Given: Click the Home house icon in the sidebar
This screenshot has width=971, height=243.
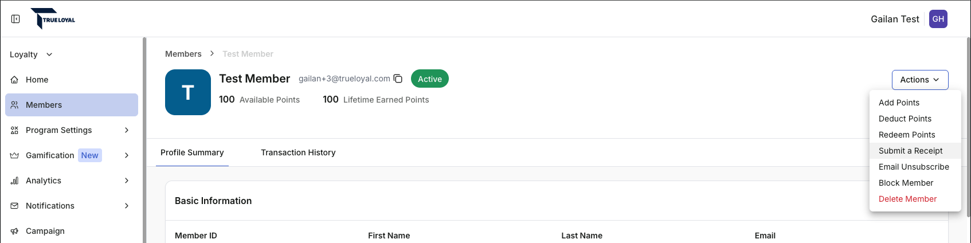Looking at the screenshot, I should click(15, 80).
